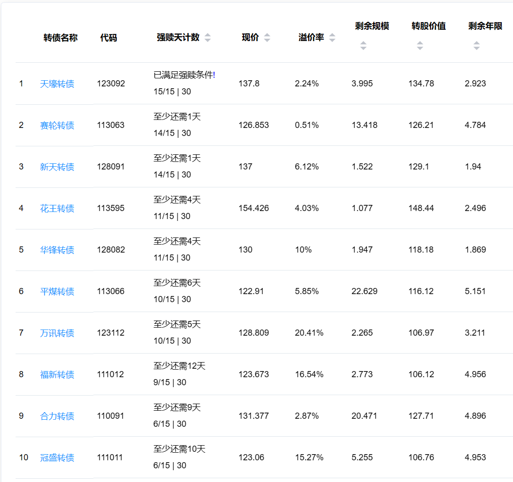Open the 福新转债 bond link
513x482 pixels.
(x=57, y=375)
